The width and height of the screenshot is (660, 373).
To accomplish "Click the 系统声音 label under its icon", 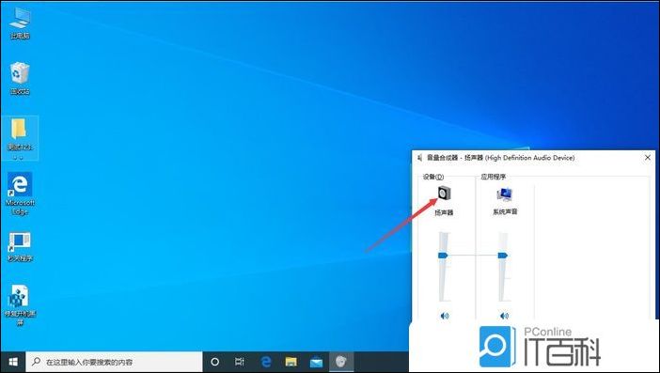I will coord(505,212).
